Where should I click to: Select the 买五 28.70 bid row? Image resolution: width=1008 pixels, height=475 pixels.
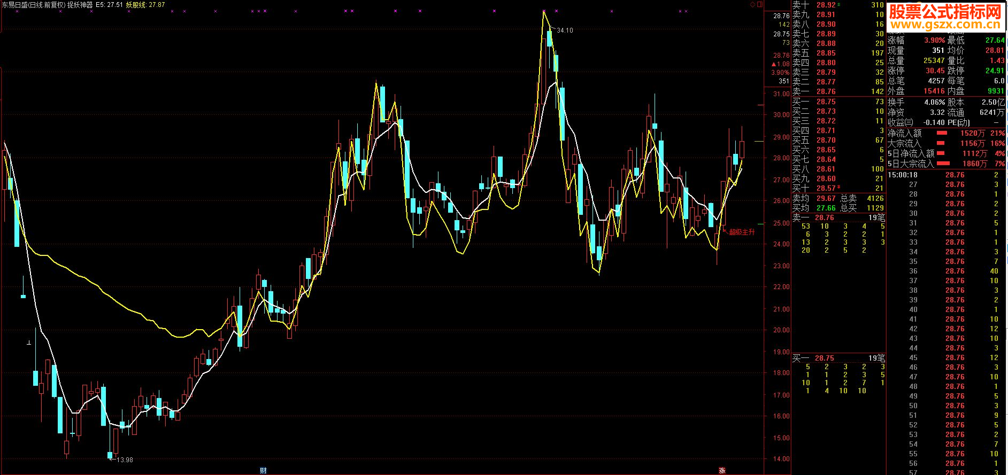[x=838, y=140]
